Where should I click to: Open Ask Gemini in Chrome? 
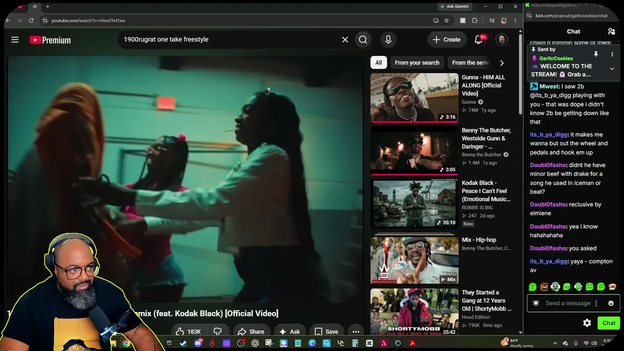pyautogui.click(x=454, y=6)
